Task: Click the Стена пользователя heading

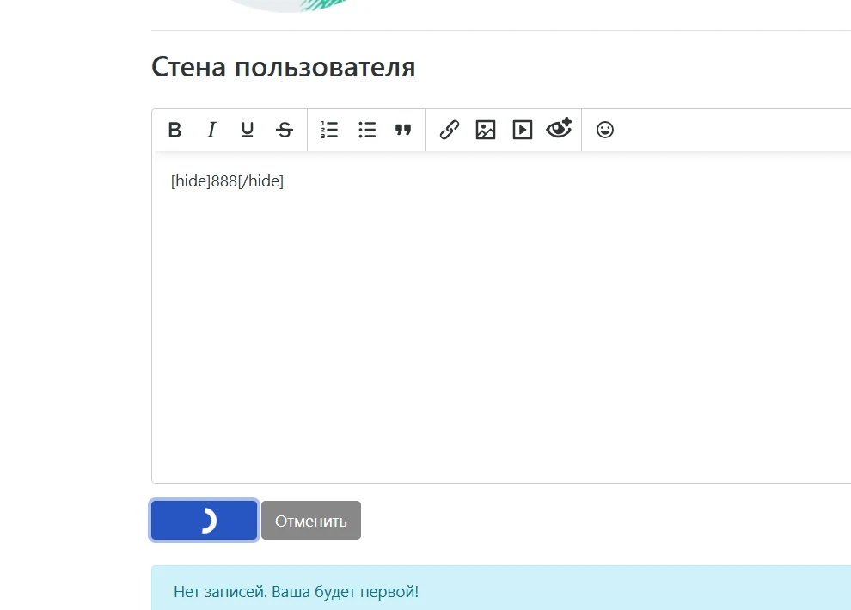Action: (x=284, y=68)
